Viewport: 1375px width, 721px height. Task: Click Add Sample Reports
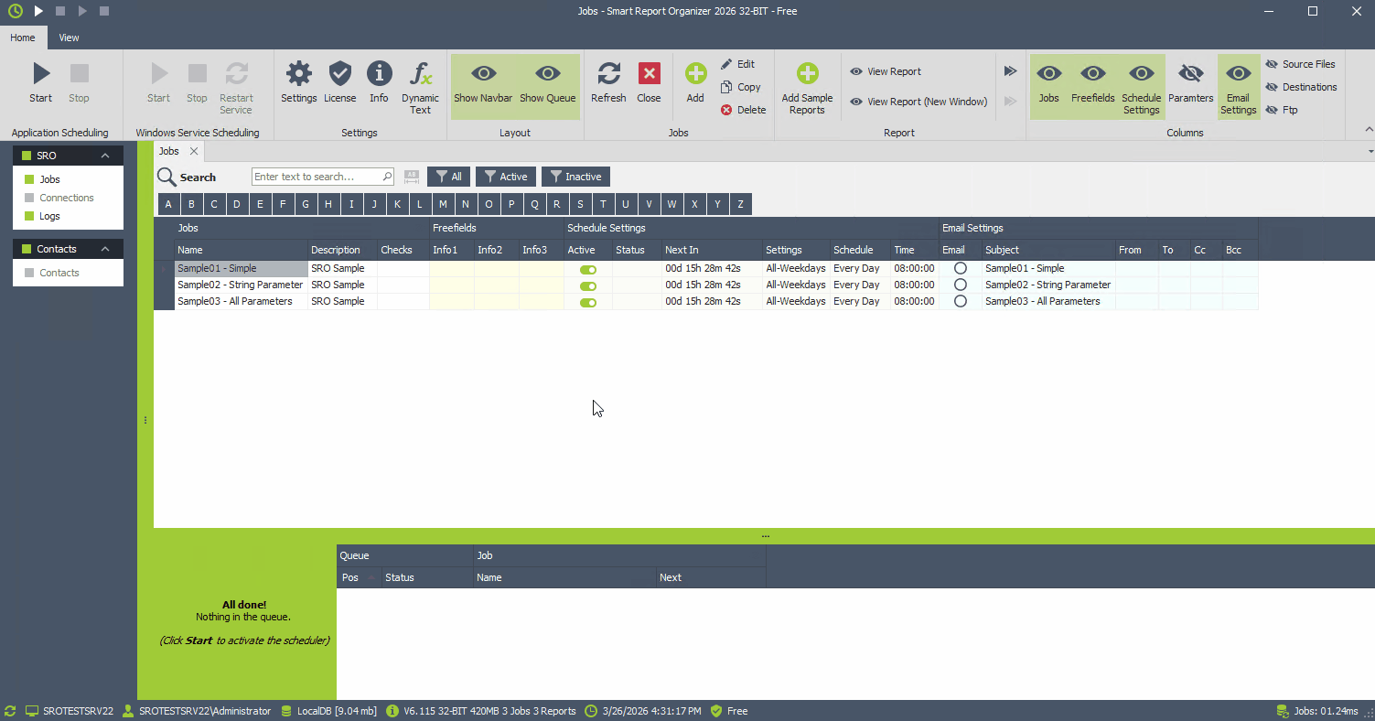pyautogui.click(x=806, y=87)
